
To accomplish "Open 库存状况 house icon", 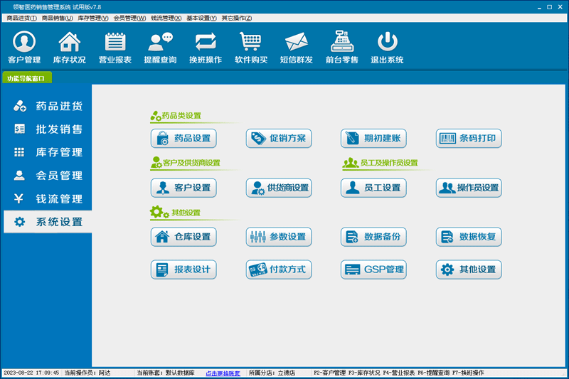I will tap(69, 47).
